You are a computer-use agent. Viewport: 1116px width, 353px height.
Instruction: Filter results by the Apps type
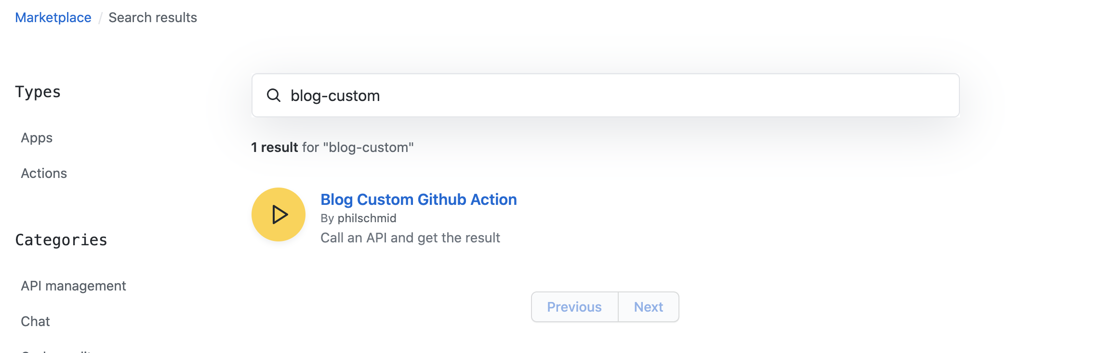(x=37, y=138)
